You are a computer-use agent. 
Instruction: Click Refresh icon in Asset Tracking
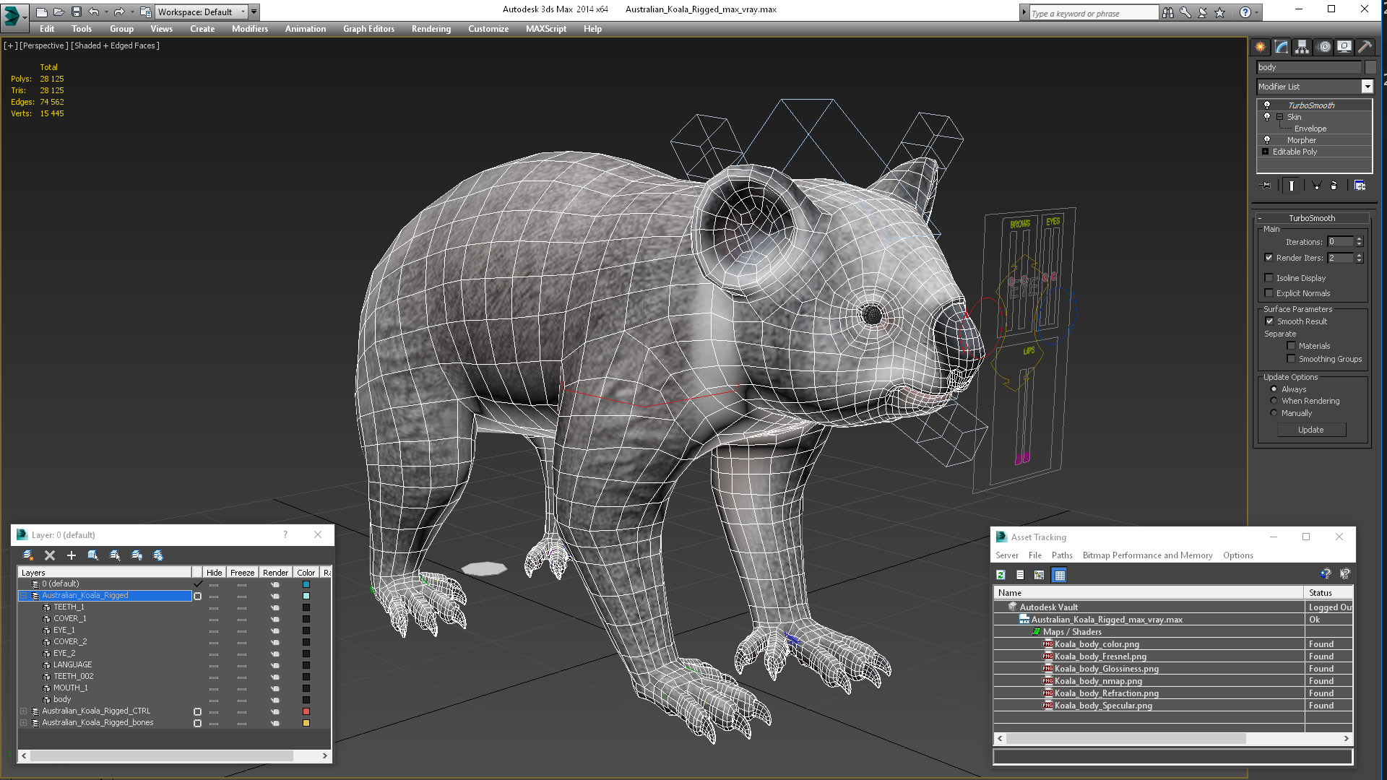[1001, 575]
